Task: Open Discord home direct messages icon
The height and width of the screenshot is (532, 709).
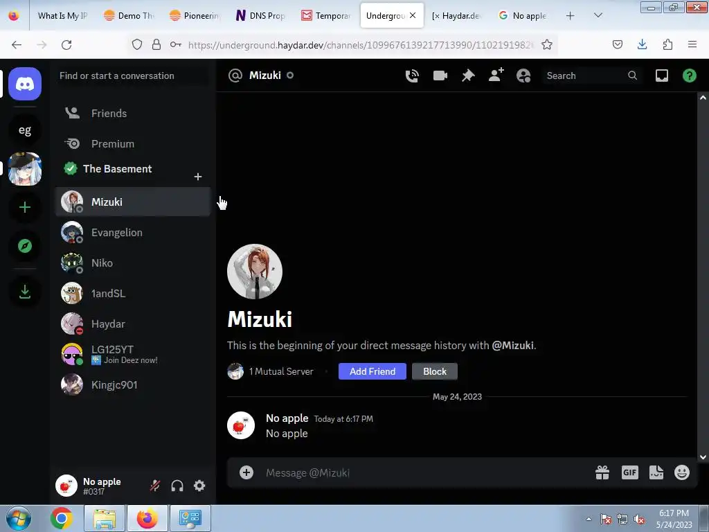Action: point(25,84)
